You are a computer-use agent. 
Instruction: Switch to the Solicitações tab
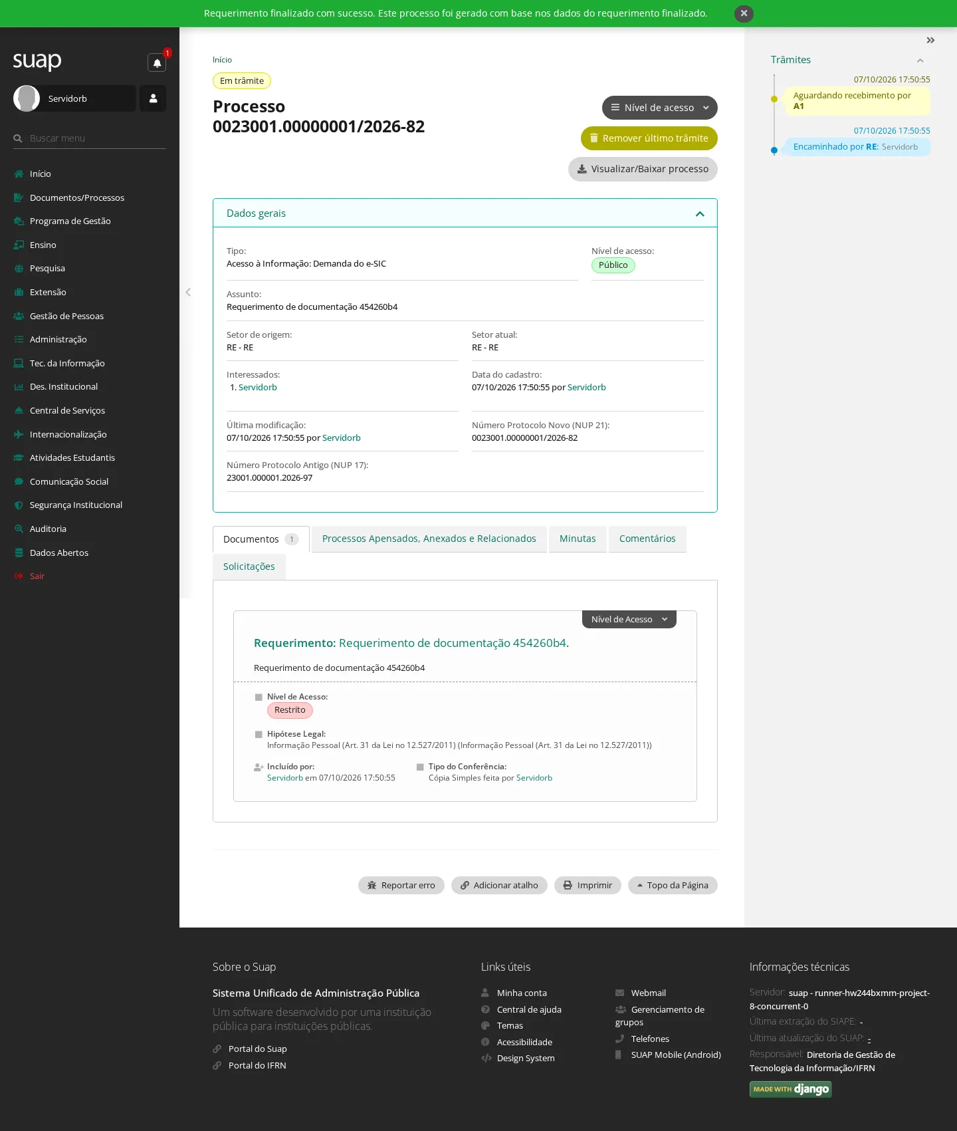point(249,566)
